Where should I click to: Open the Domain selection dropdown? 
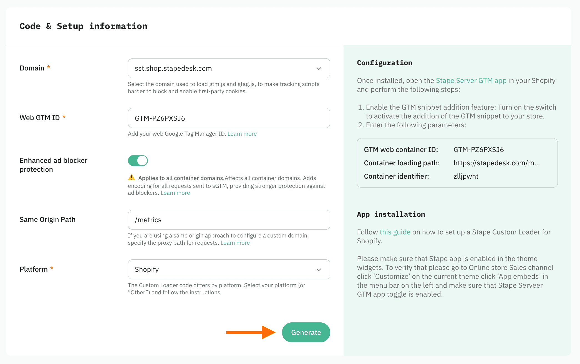[229, 68]
